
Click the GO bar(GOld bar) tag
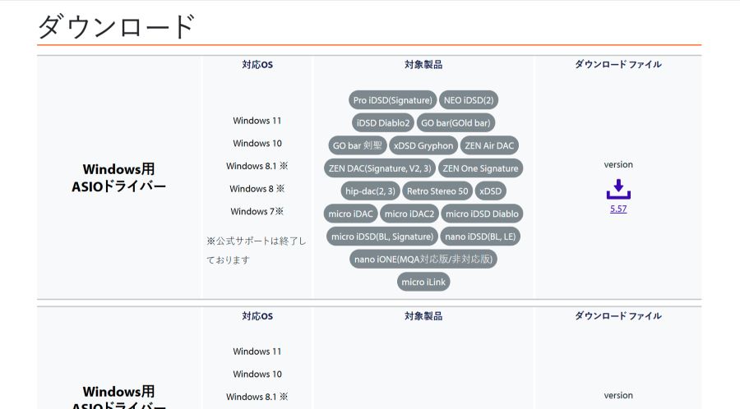click(456, 122)
